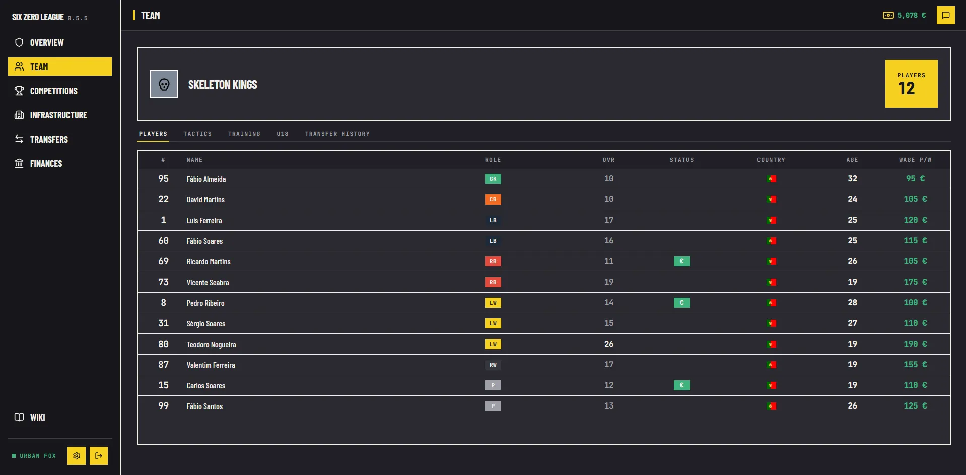Click David Martins' CB role badge
This screenshot has height=475, width=966.
(x=493, y=199)
